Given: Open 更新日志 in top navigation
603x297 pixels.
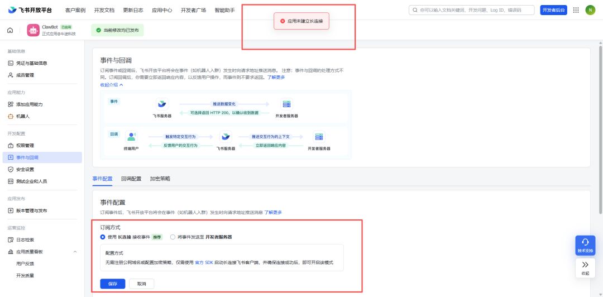Looking at the screenshot, I should [x=133, y=10].
